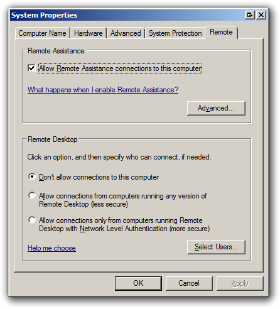This screenshot has height=309, width=280.
Task: Open the Help me choose link
Action: (51, 248)
